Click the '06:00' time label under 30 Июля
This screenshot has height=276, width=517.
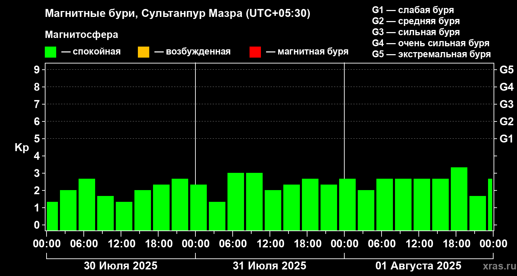coord(84,244)
